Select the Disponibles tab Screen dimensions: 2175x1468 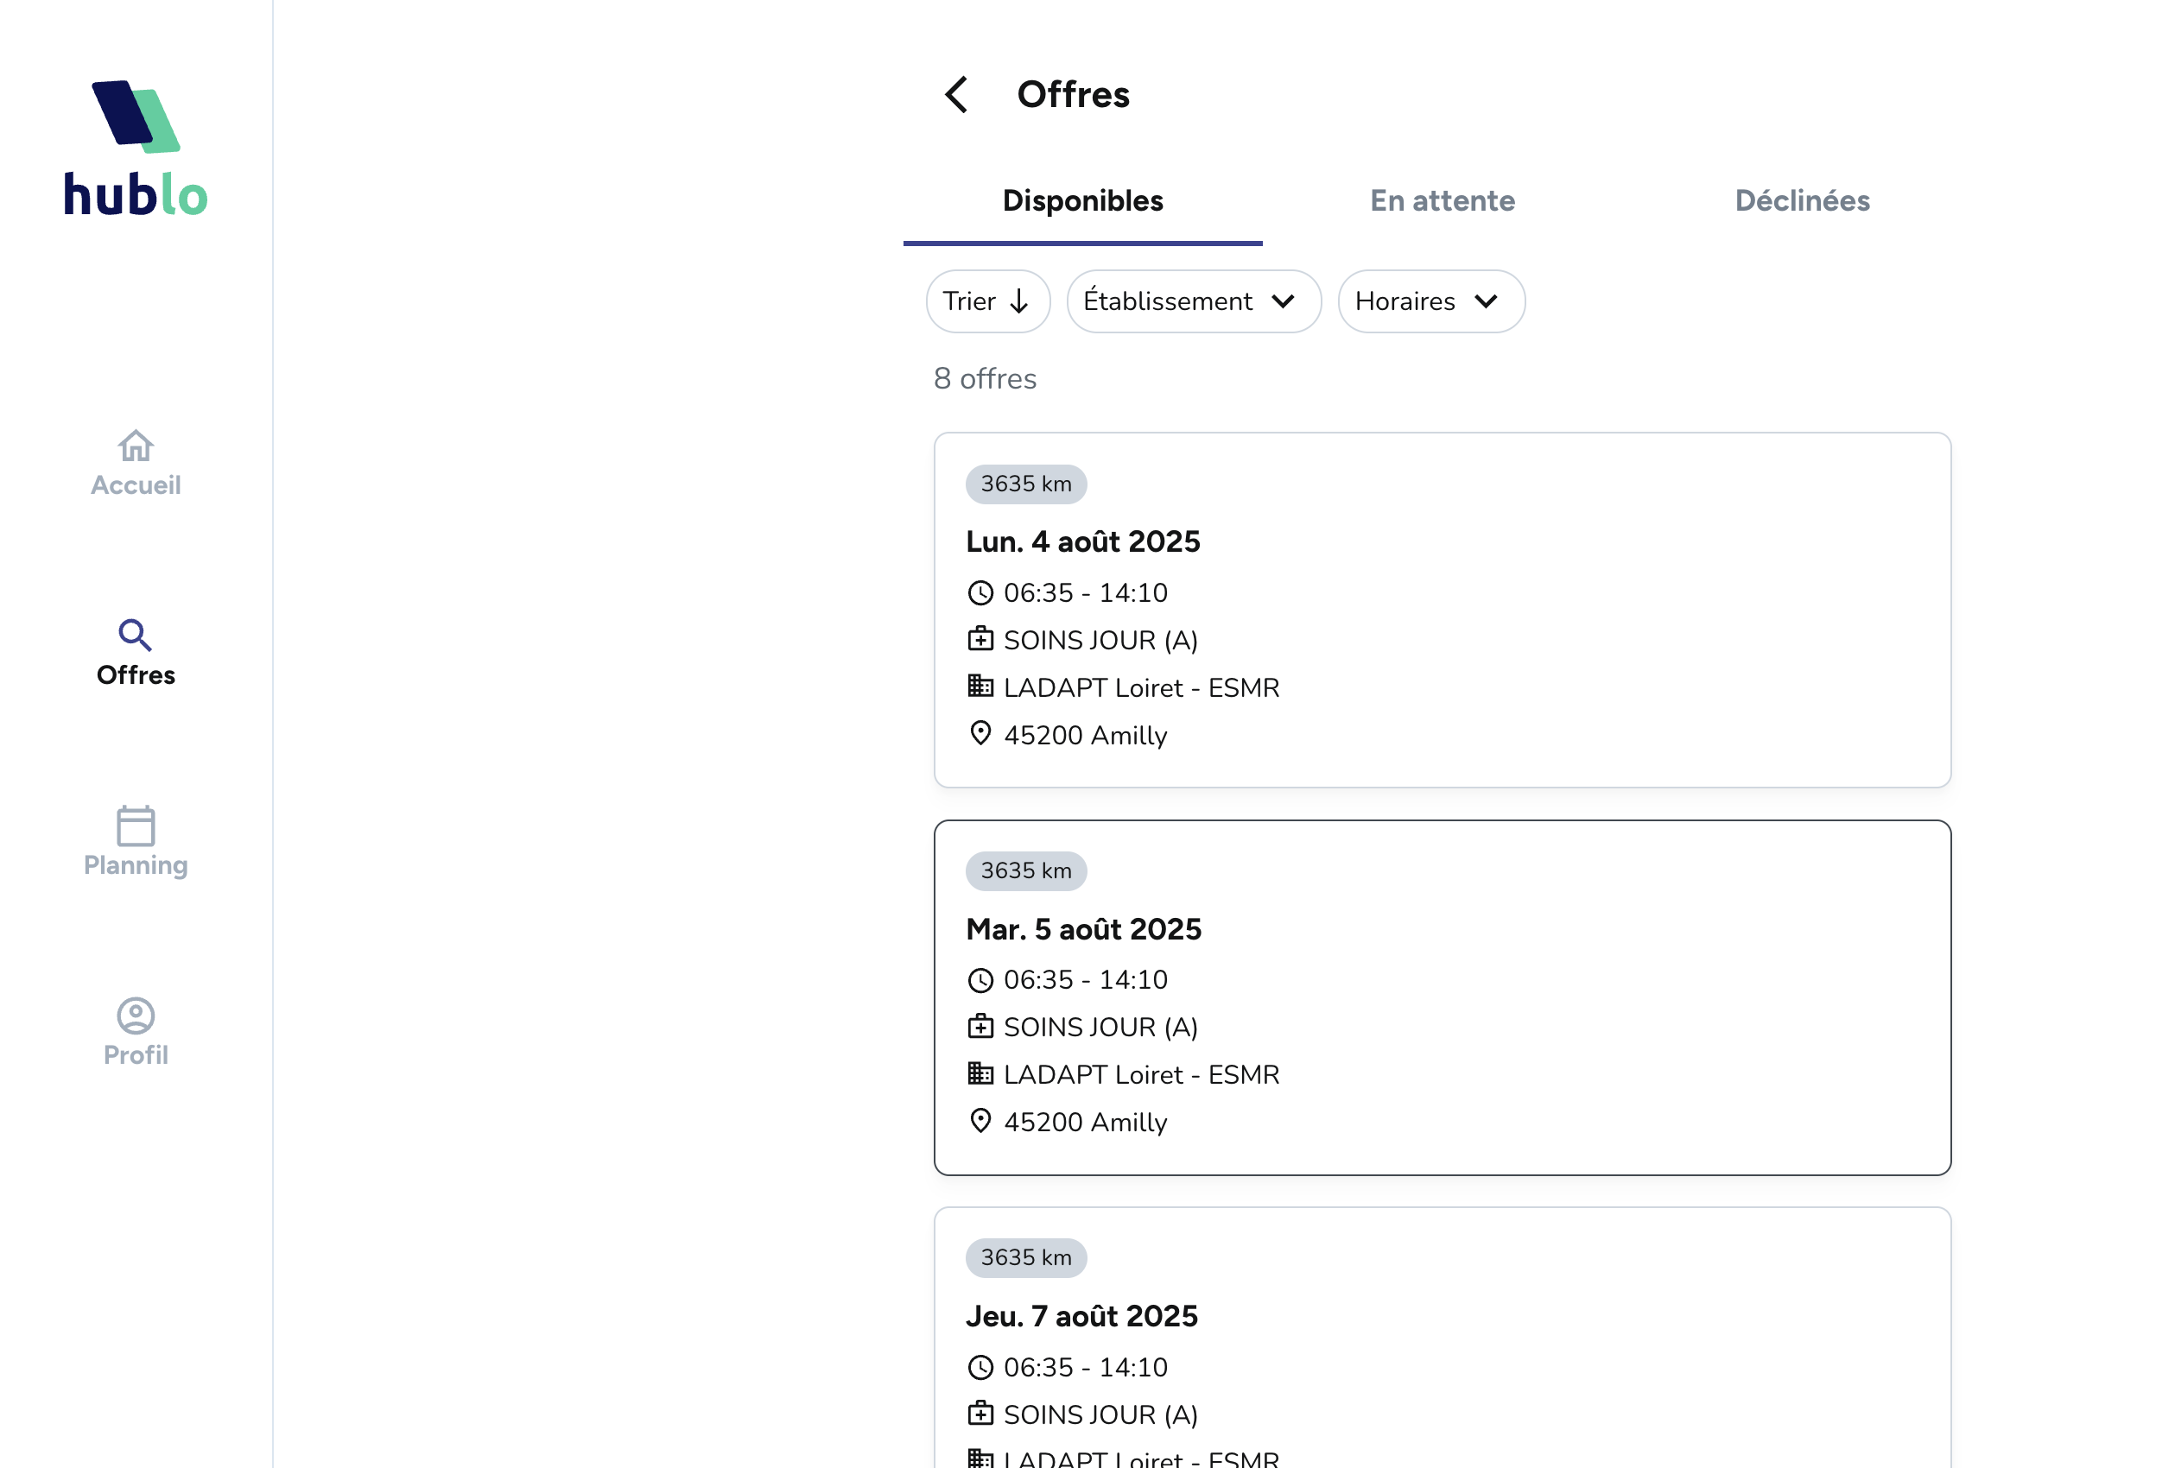tap(1081, 200)
